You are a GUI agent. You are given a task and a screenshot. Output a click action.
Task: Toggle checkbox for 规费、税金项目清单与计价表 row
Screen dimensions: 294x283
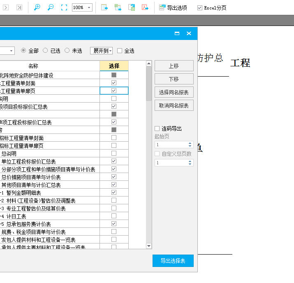coord(114,232)
